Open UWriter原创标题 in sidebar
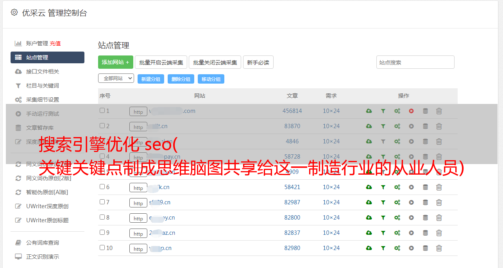 pyautogui.click(x=47, y=220)
